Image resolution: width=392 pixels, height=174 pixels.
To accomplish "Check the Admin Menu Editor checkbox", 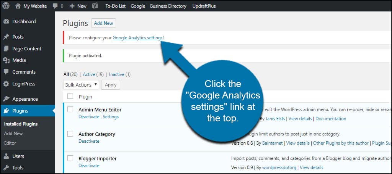I will pos(70,110).
